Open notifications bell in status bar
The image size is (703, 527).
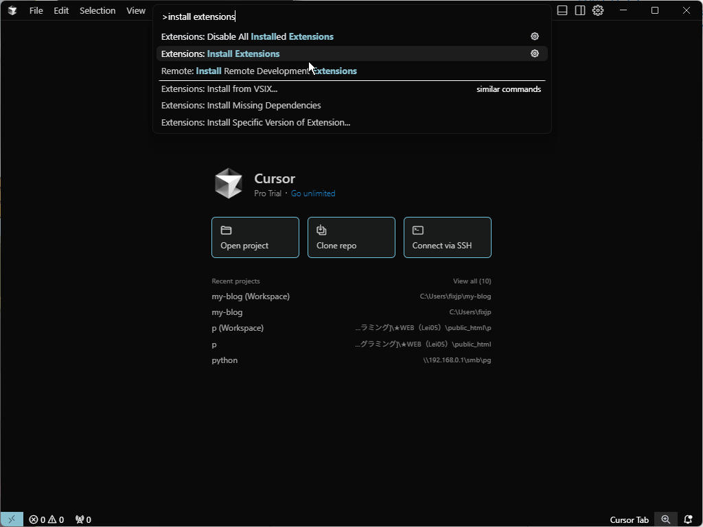pos(688,519)
